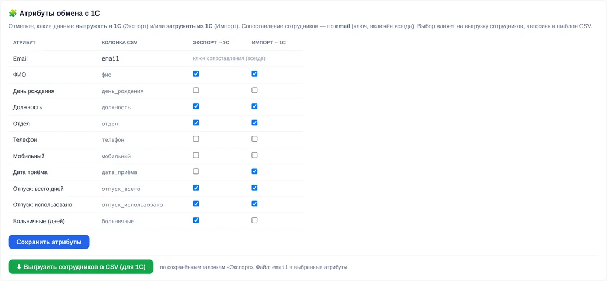
Task: Check the Телефон export checkbox
Action: coord(196,139)
